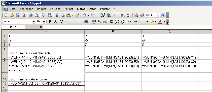Image resolution: width=212 pixels, height=92 pixels.
Task: Open the Ansicht menu
Action: tap(42, 9)
